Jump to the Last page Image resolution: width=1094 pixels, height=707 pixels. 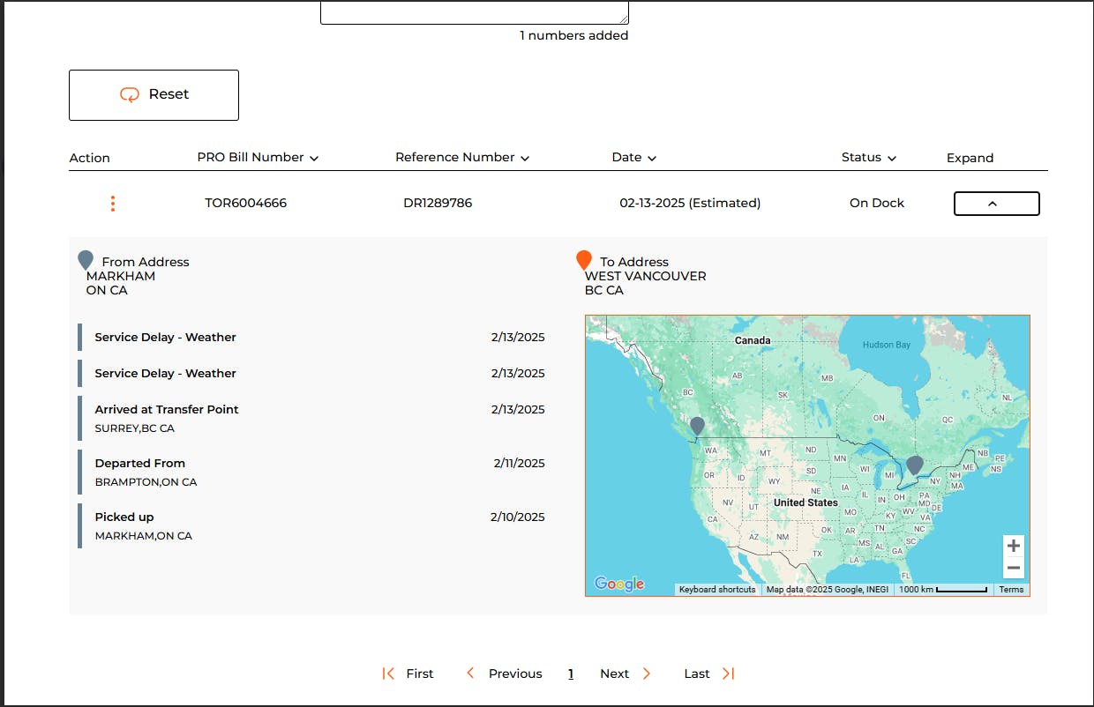click(x=708, y=674)
